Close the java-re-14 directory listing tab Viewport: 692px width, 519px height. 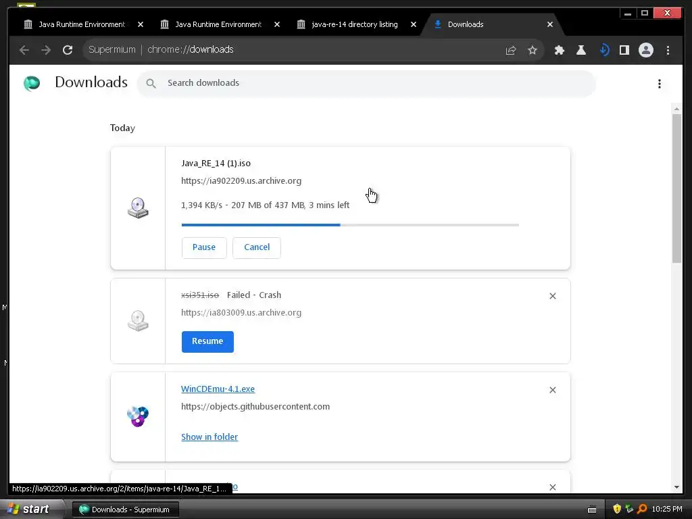click(x=413, y=25)
